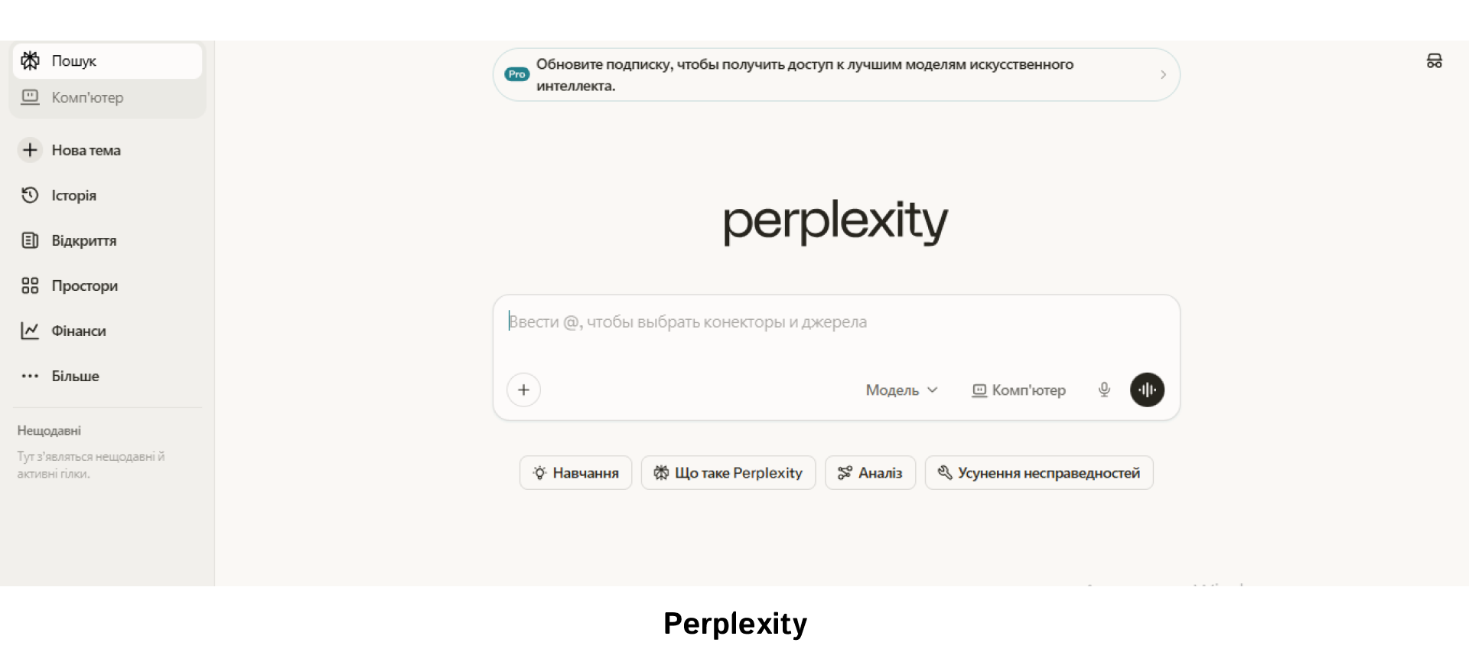1469x672 pixels.
Task: Select the Аналіз suggestion chip
Action: coord(870,472)
